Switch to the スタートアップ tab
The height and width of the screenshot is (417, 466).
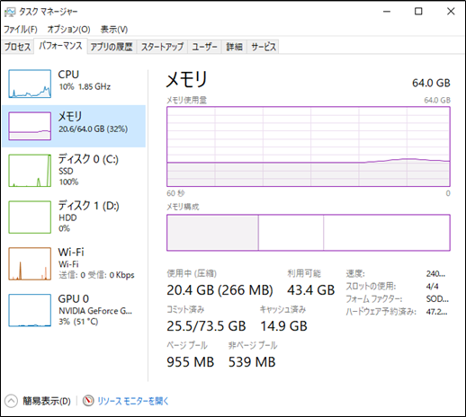(162, 47)
